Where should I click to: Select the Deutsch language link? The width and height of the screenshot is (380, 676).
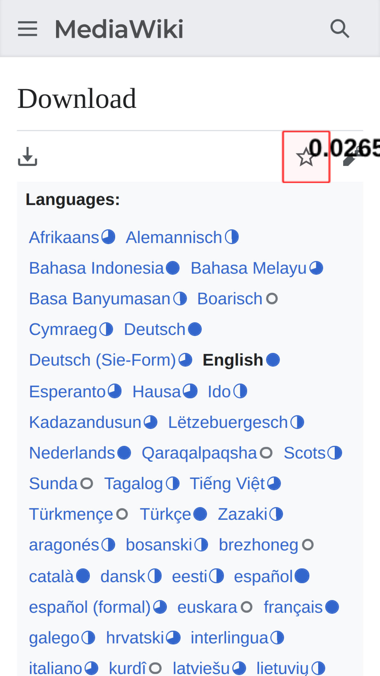click(x=155, y=330)
